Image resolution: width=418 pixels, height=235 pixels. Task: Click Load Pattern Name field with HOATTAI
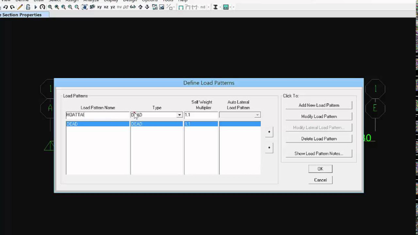click(98, 115)
